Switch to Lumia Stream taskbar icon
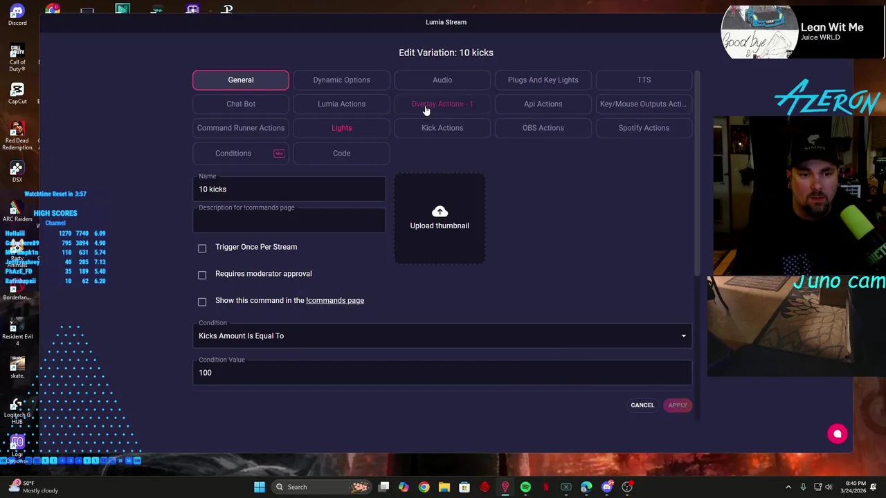This screenshot has height=498, width=886. coord(505,487)
